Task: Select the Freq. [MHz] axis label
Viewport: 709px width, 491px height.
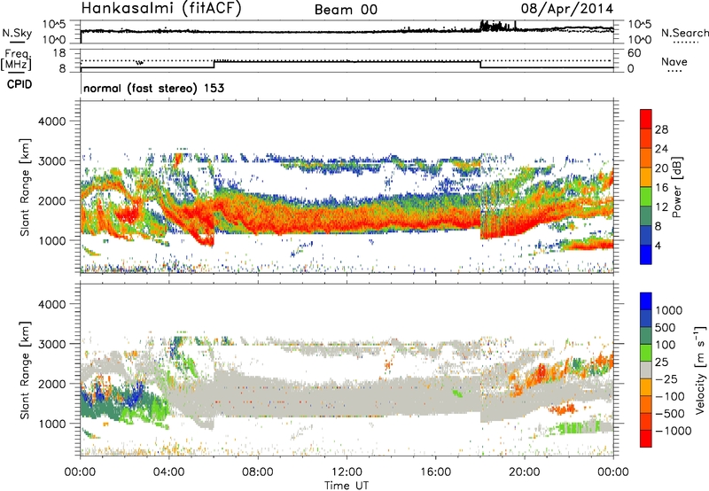Action: (x=16, y=59)
